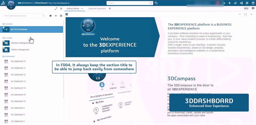Click the magnifier inside the Find Dashboards/Cockpits field
The image size is (256, 125).
pos(43,16)
